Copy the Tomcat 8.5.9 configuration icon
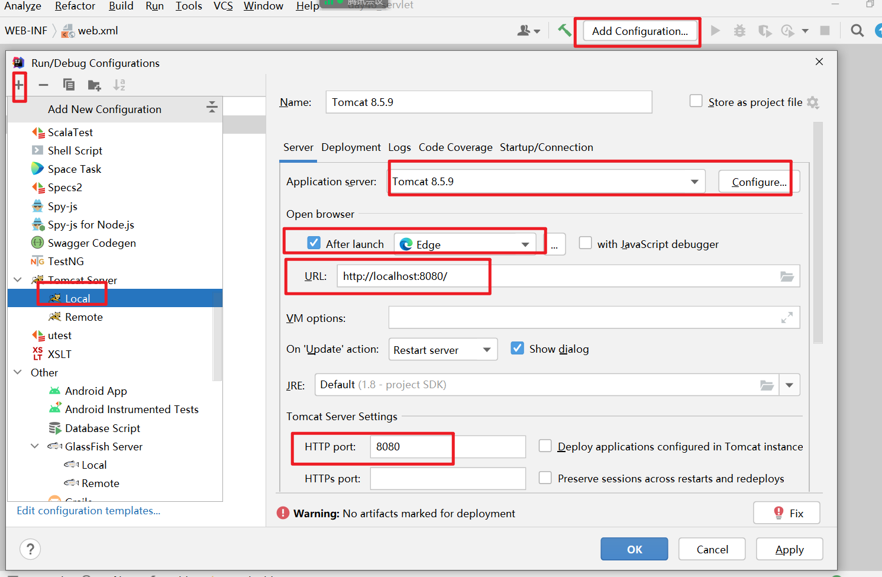The width and height of the screenshot is (882, 577). click(x=69, y=85)
